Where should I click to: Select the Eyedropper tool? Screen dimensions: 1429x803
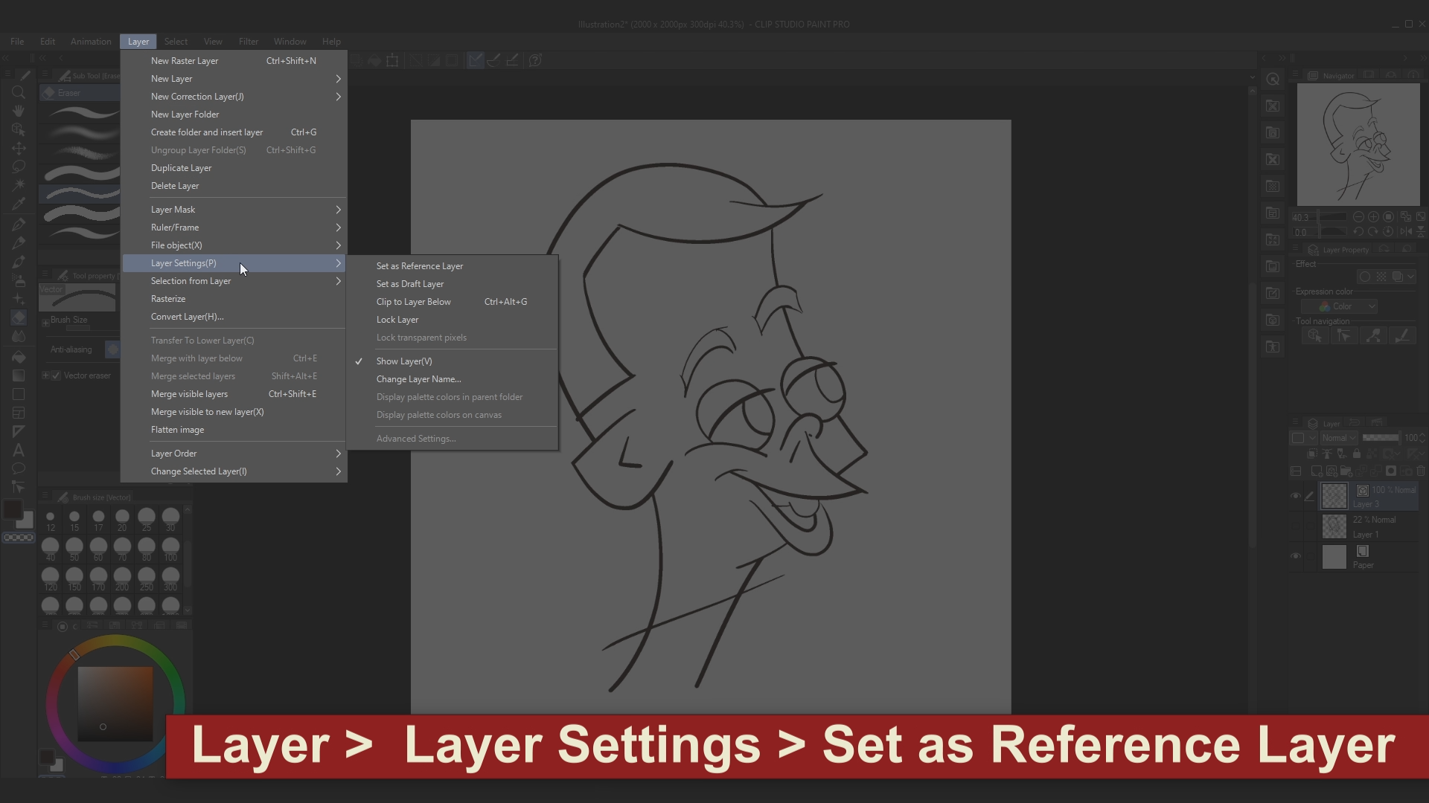[19, 204]
